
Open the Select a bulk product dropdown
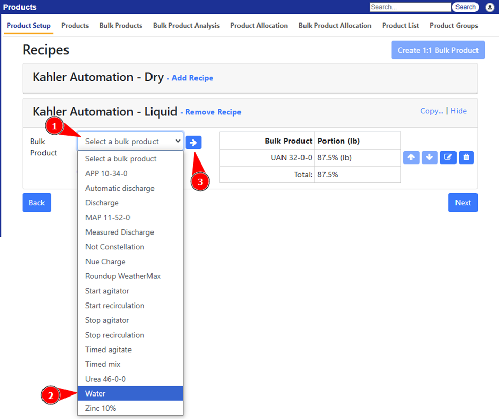pos(129,140)
